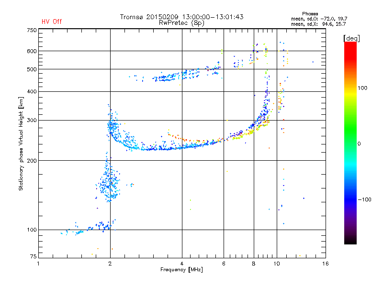Click x-axis tick label "6"
The width and height of the screenshot is (383, 287).
coord(224,264)
